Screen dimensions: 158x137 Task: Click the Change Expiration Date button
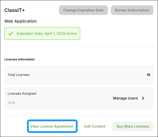click(x=83, y=10)
